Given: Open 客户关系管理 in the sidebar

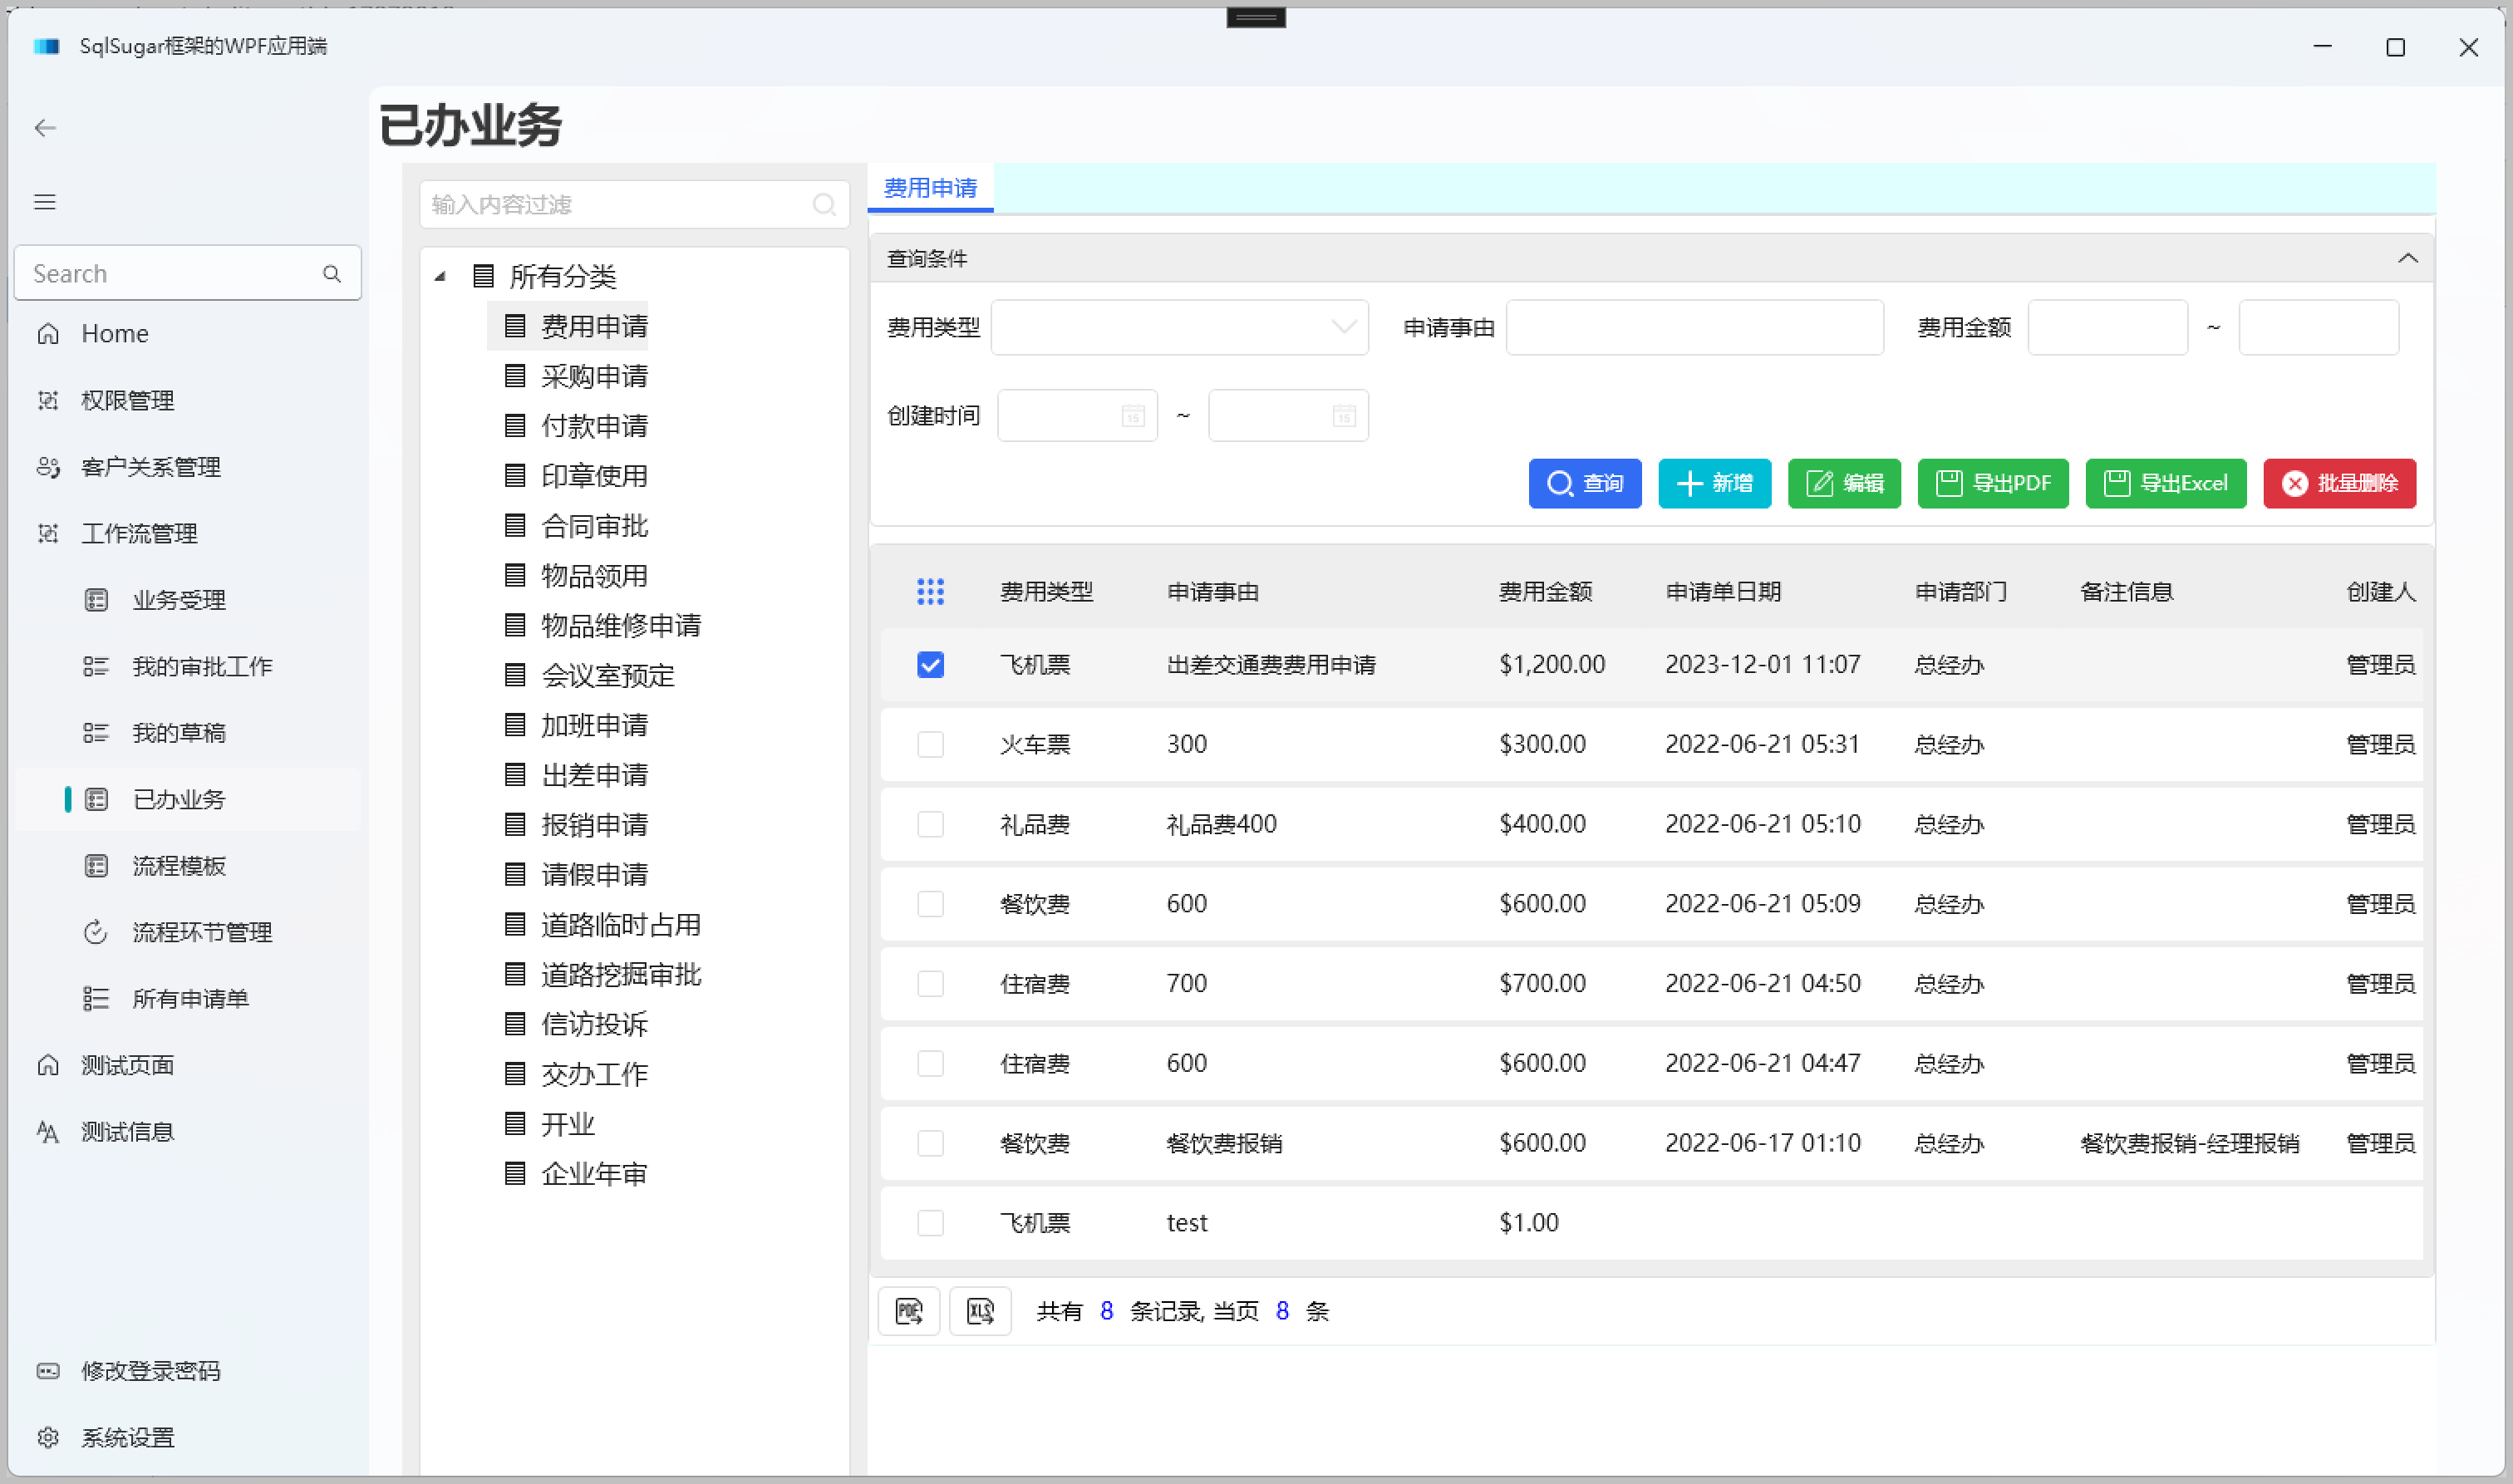Looking at the screenshot, I should (188, 467).
